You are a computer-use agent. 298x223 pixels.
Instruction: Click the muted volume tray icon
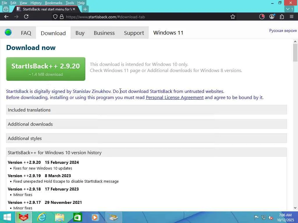tap(270, 217)
